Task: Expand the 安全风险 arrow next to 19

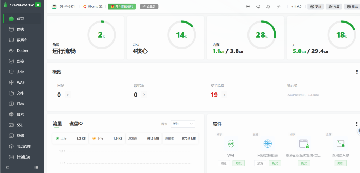Action: click(224, 95)
